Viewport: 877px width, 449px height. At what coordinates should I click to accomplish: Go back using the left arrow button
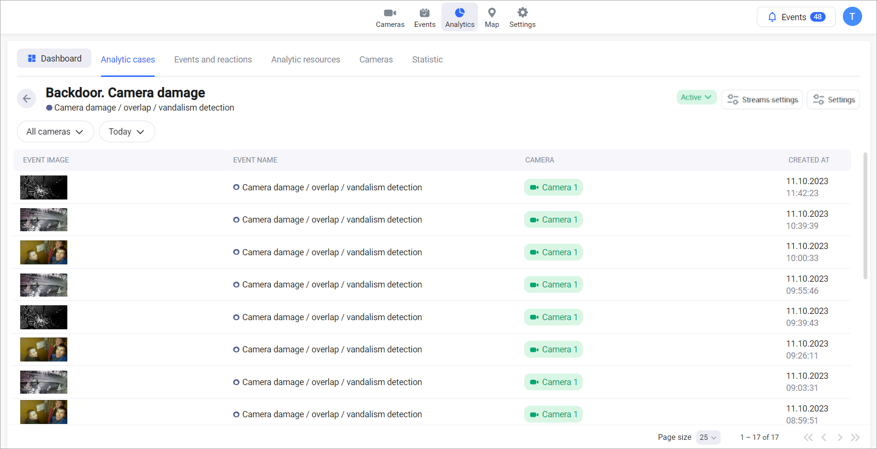27,99
